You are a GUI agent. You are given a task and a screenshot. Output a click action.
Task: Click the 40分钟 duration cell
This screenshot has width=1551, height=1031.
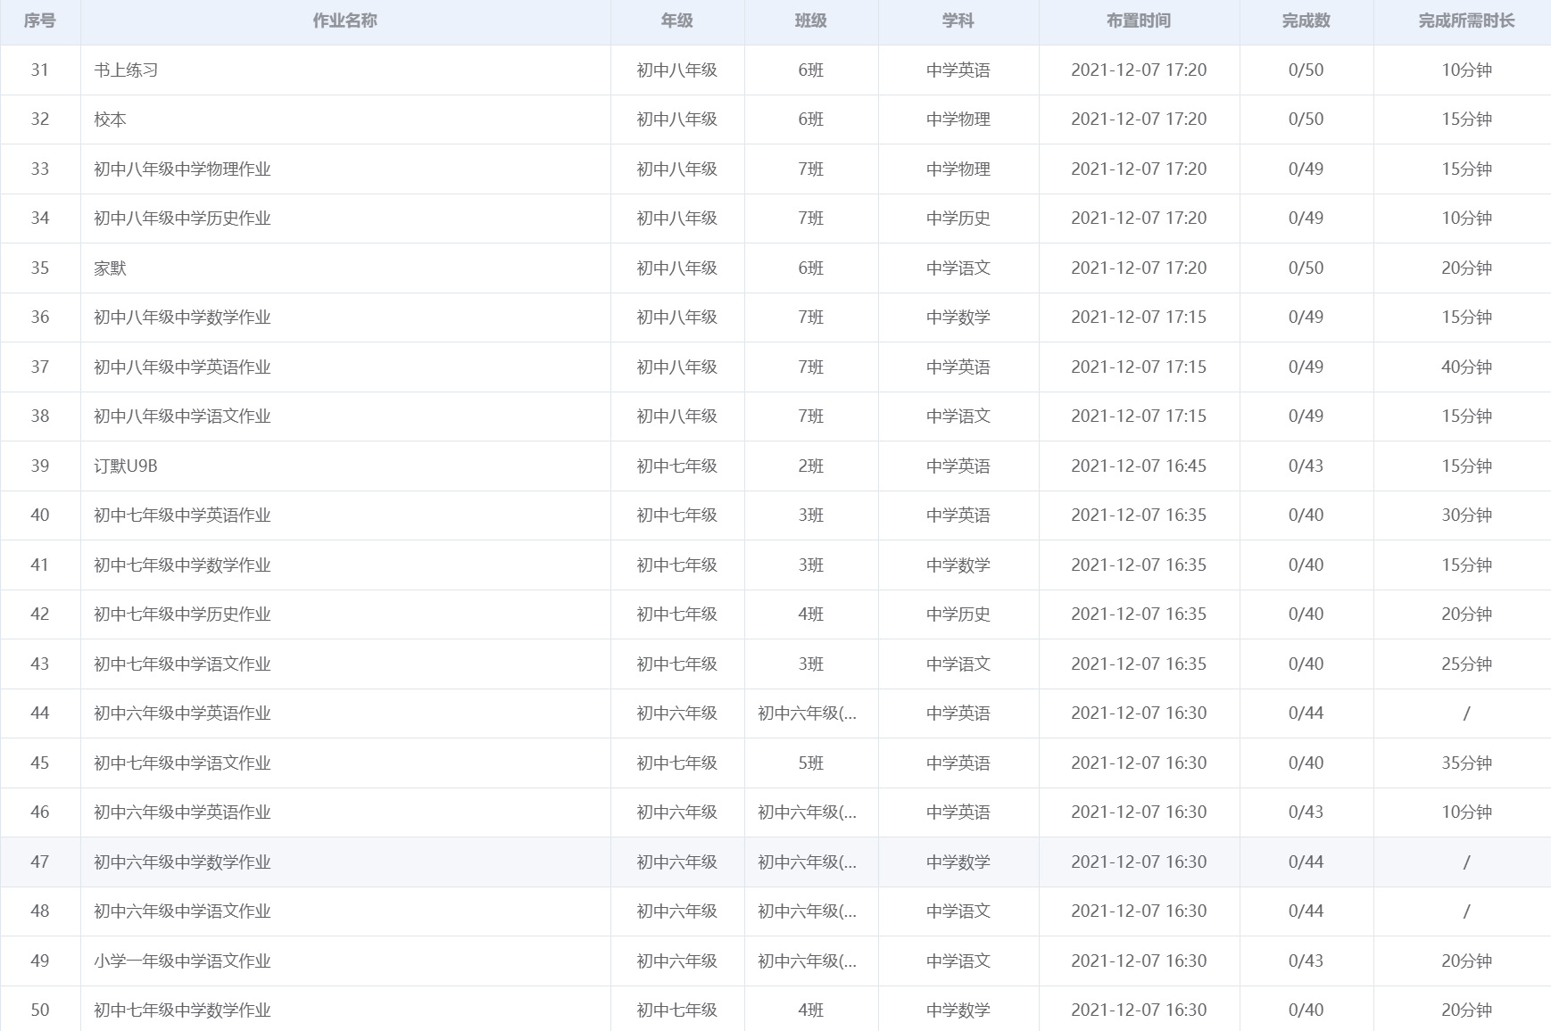coord(1466,367)
